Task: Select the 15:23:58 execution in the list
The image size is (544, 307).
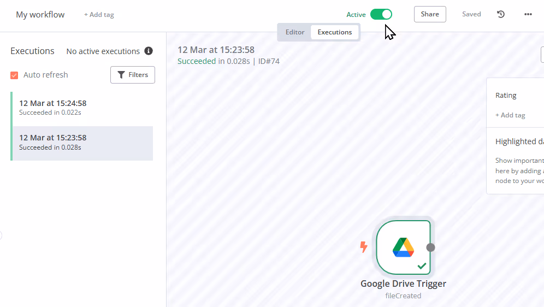Action: coord(82,143)
